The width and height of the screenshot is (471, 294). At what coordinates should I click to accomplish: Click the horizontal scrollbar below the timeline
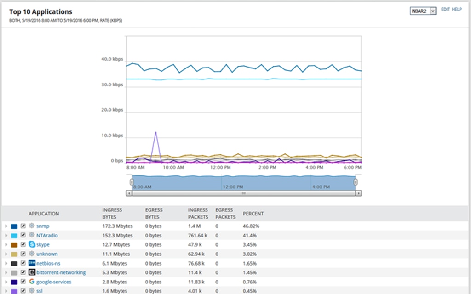click(244, 193)
